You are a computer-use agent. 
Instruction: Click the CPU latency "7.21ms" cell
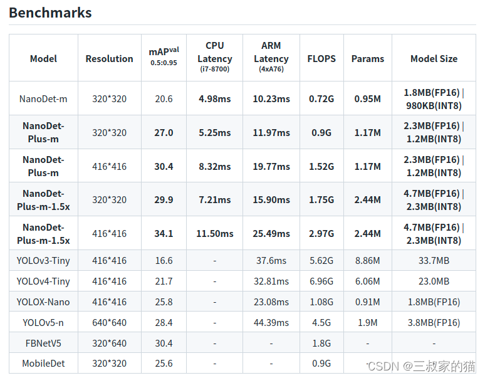[215, 200]
